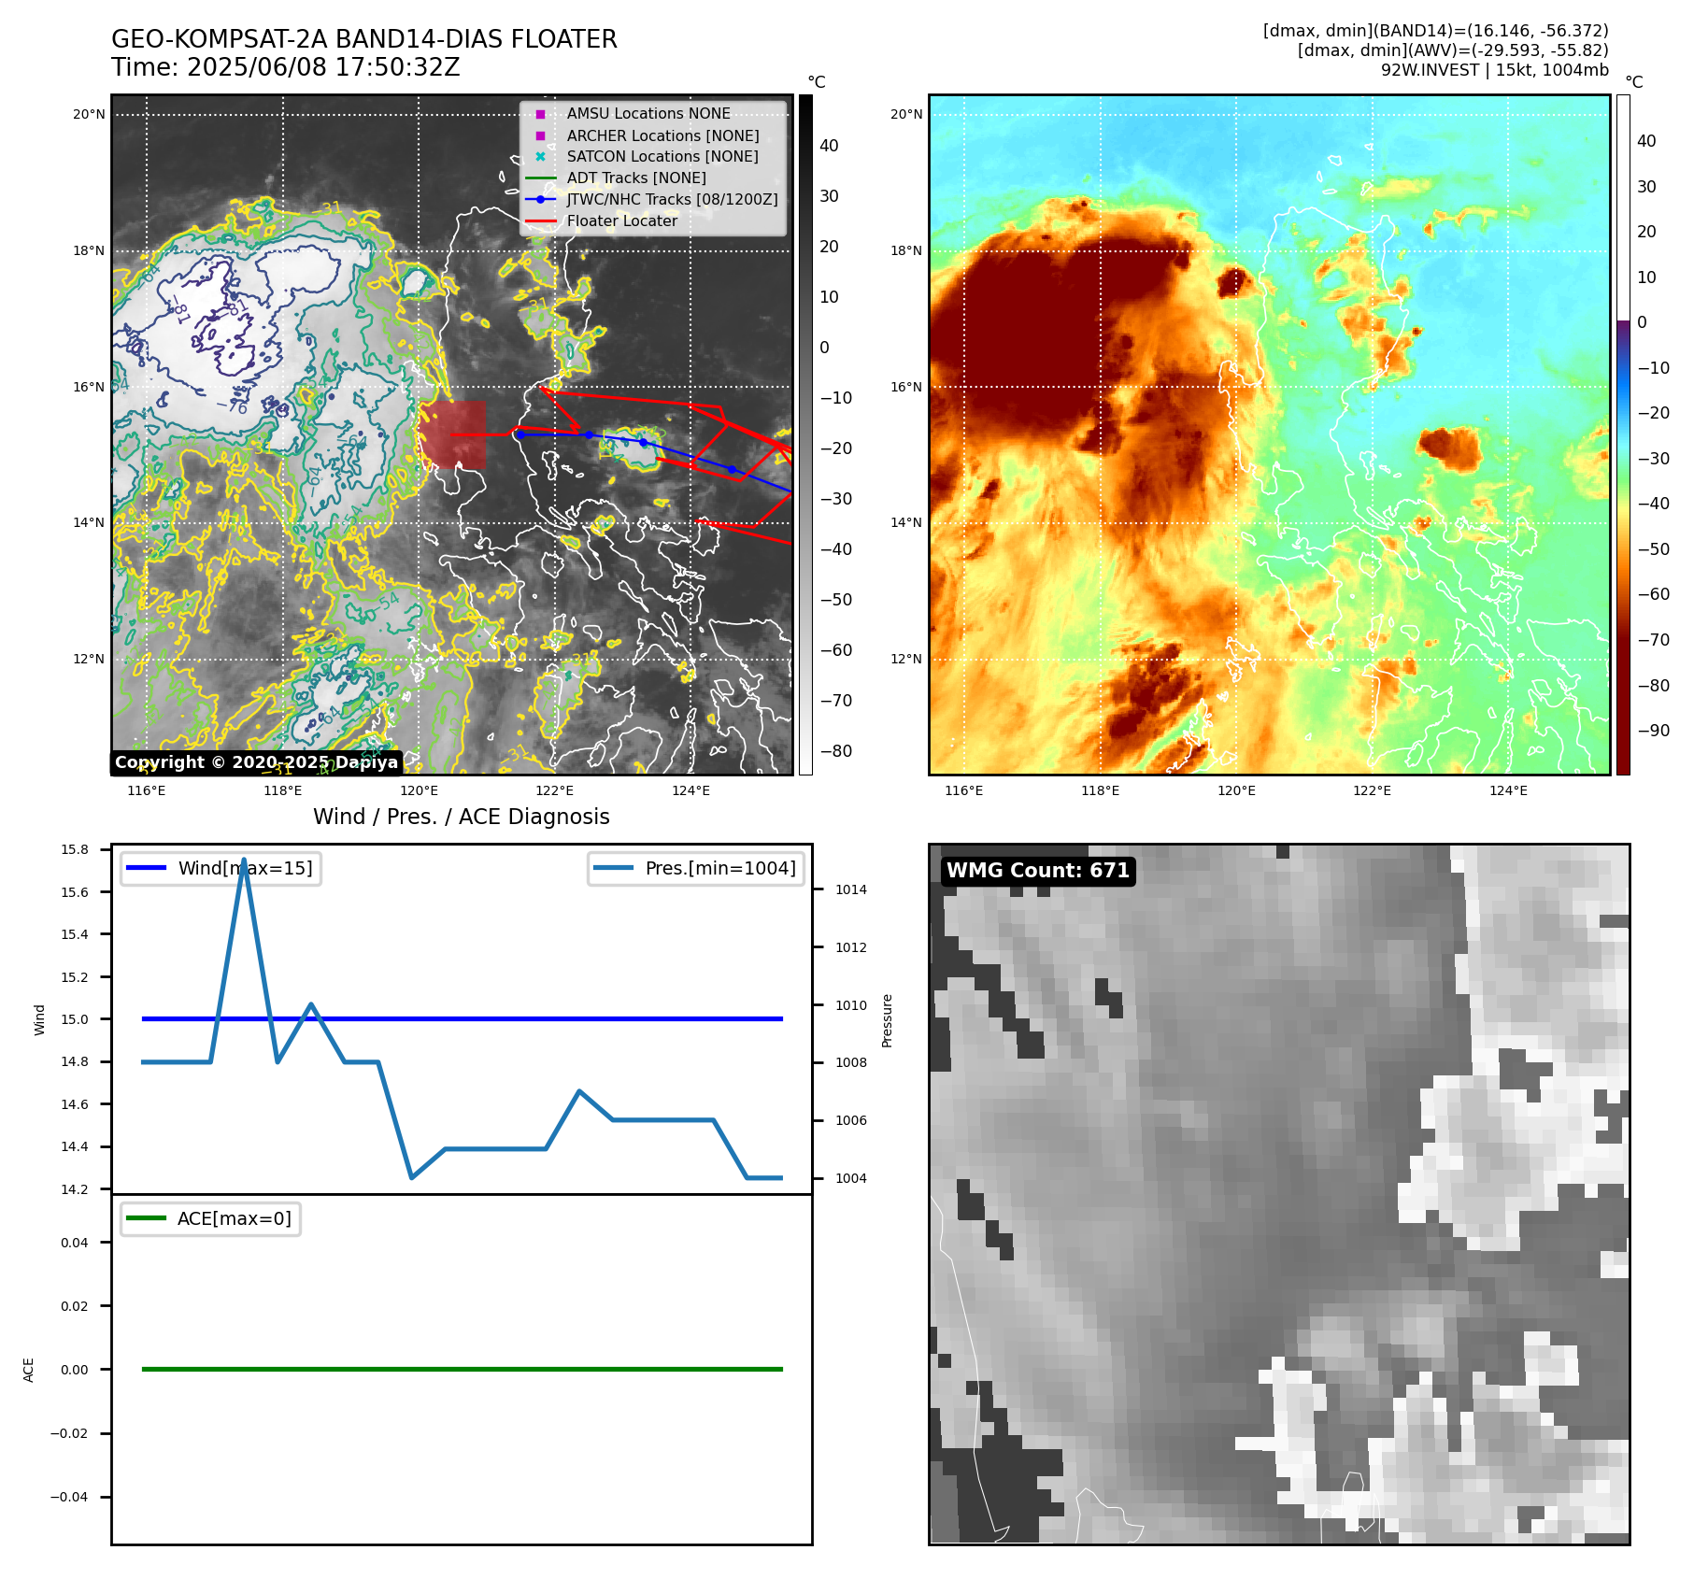Click the 'ACE[max=0]' legend box

210,1219
